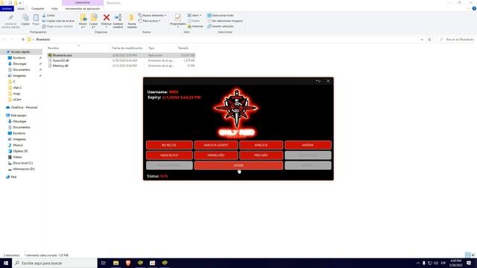
Task: Open the Nuevo elemento dropdown
Action: point(152,15)
